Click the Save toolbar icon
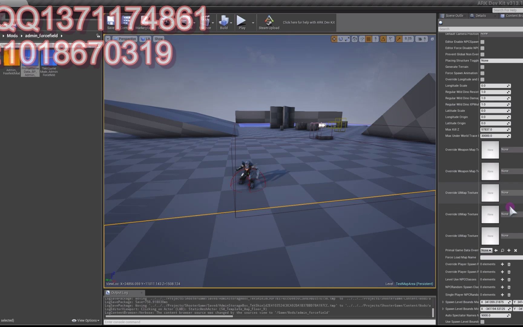523x327 pixels. click(111, 21)
